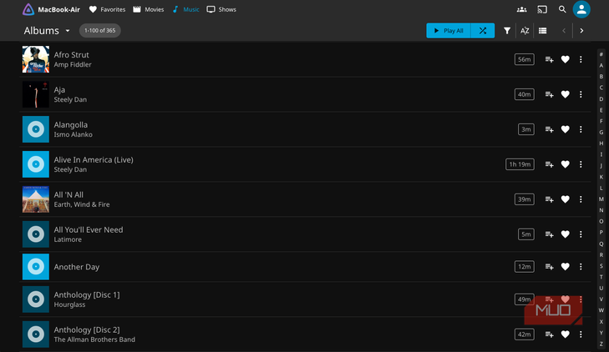Favorite the All 'N All album

[x=565, y=199]
